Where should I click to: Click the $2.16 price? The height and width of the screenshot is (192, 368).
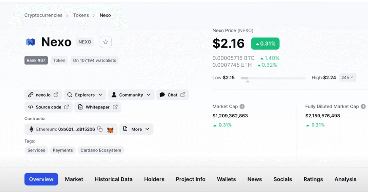coord(229,43)
